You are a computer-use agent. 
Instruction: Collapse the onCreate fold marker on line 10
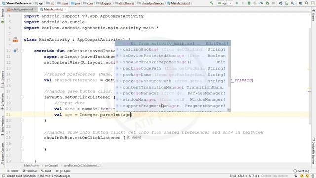22,51
